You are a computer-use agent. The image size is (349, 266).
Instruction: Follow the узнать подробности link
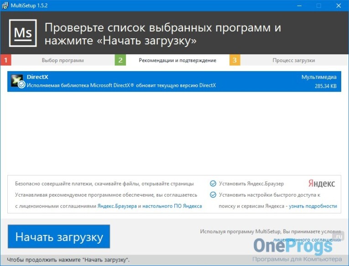pos(313,206)
